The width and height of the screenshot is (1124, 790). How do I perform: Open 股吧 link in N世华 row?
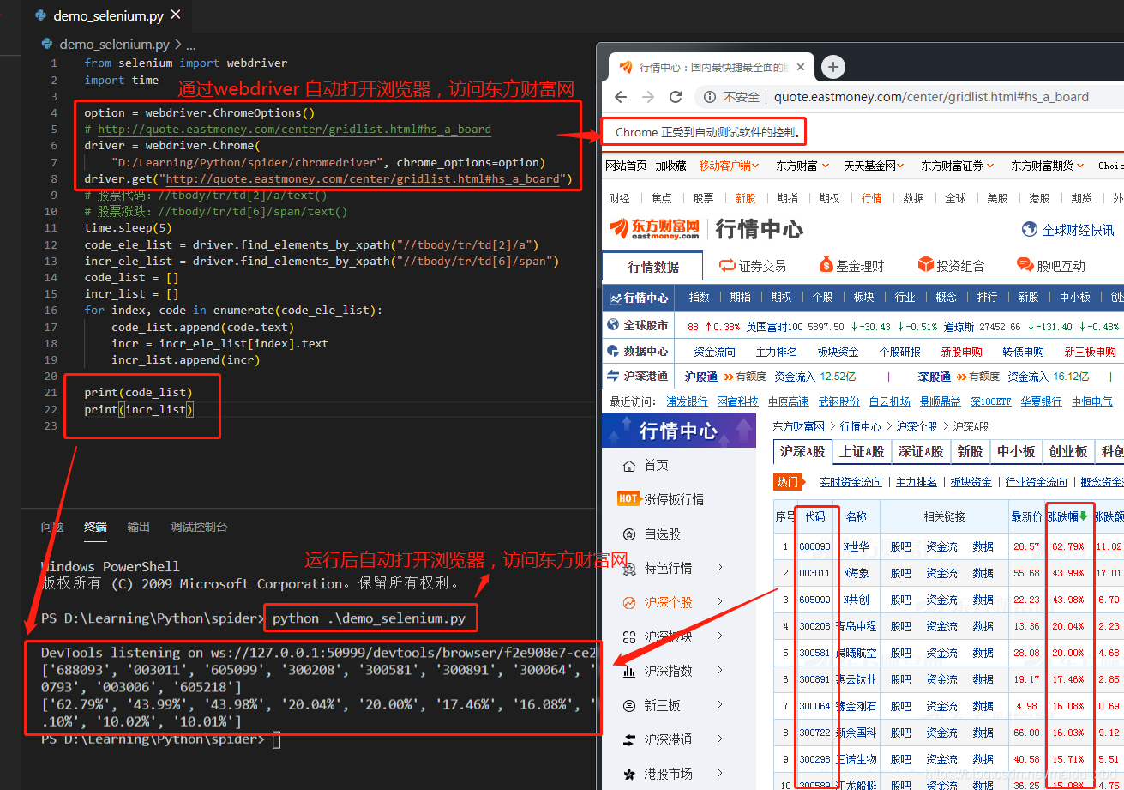click(x=900, y=546)
